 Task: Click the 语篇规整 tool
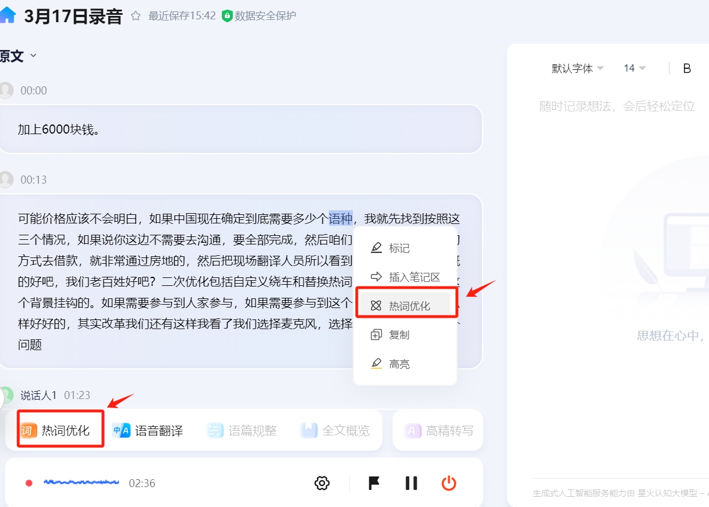[241, 430]
